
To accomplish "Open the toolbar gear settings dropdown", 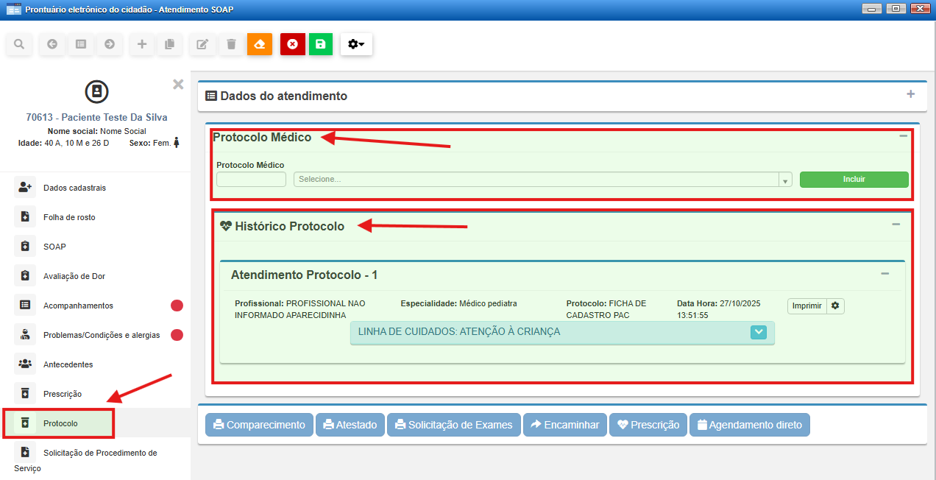I will [356, 44].
